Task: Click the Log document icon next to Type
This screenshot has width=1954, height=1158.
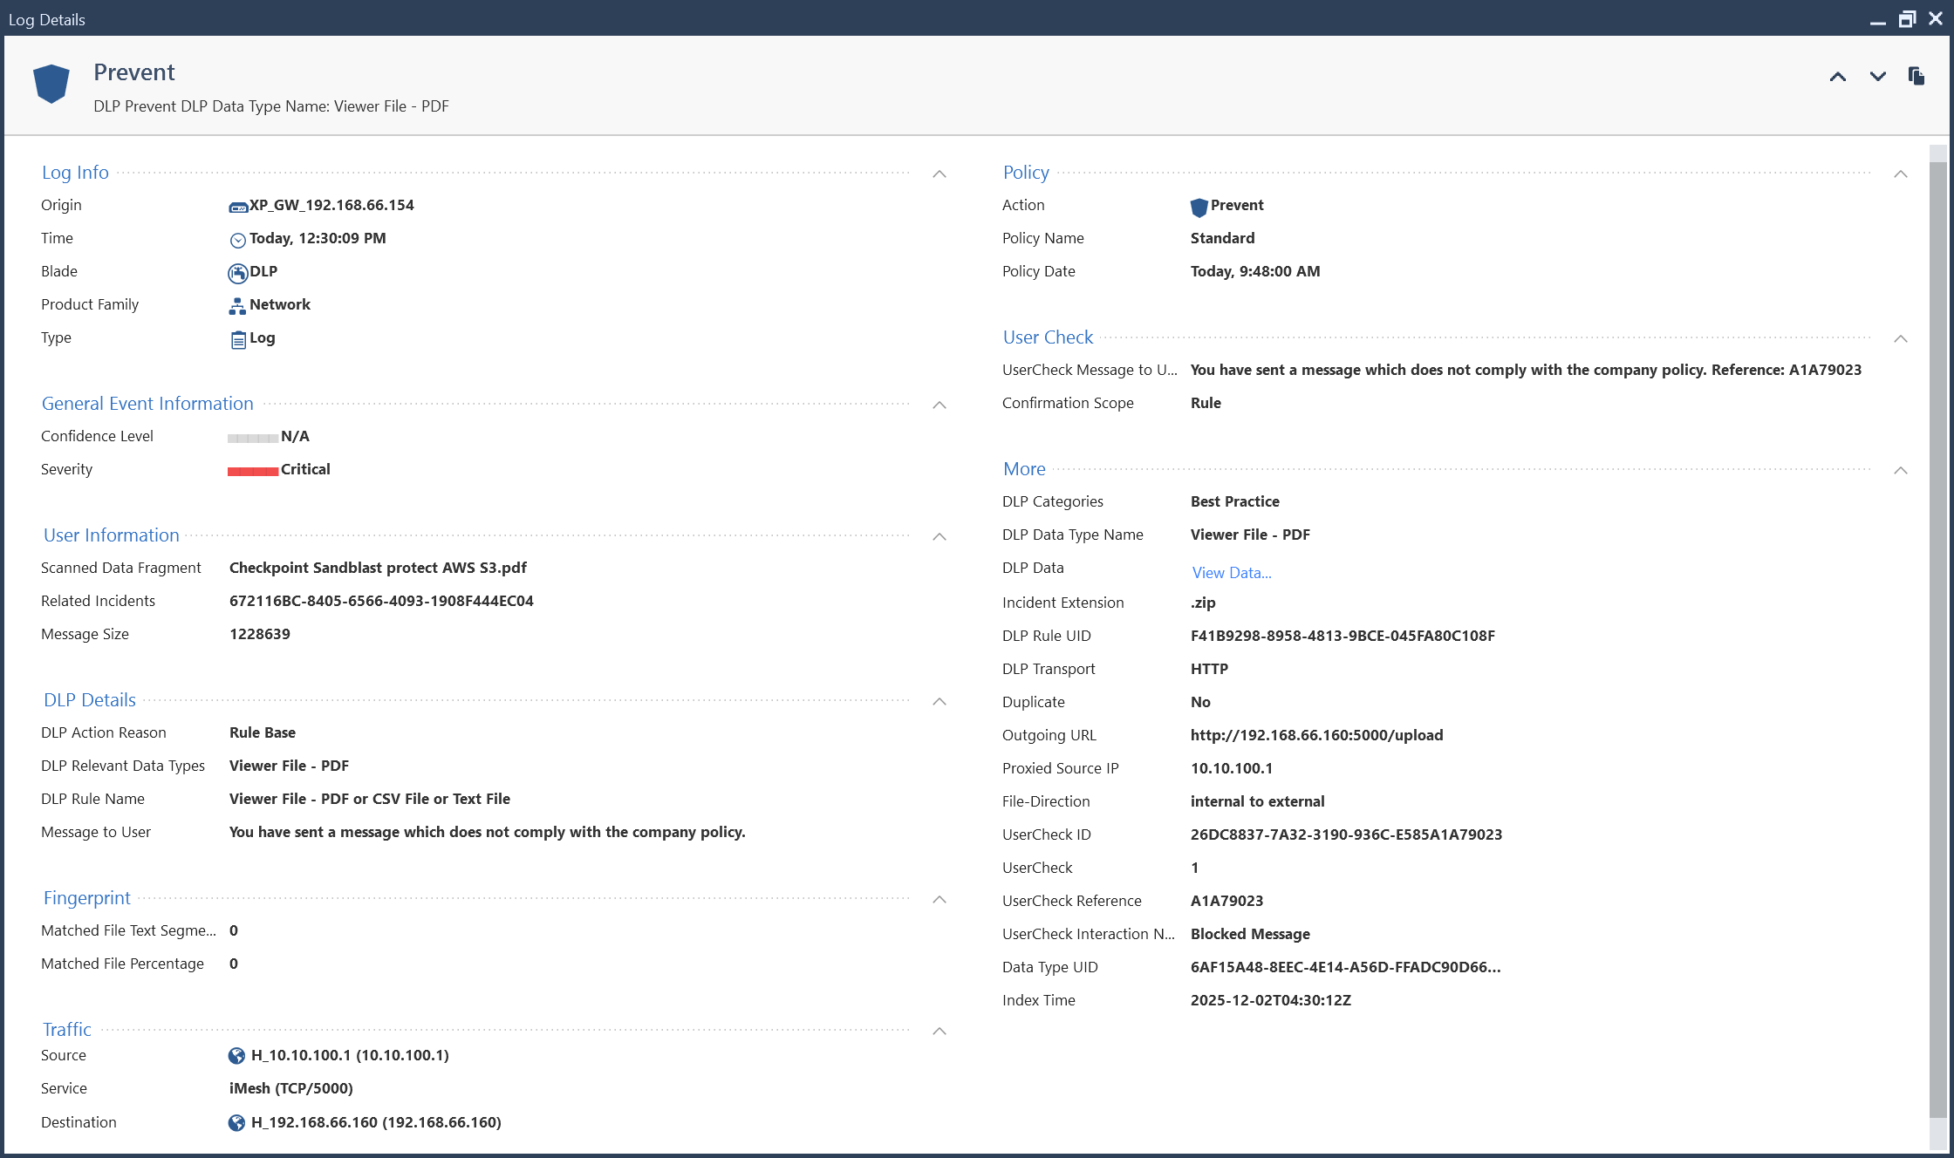Action: point(237,338)
